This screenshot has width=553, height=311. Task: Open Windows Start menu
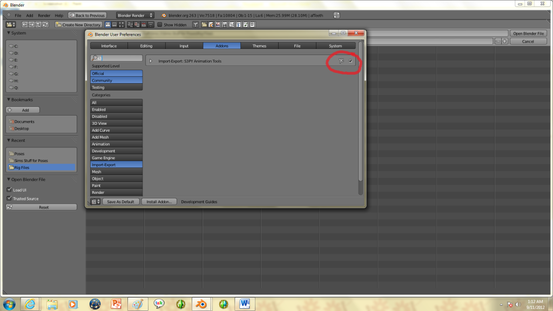pos(9,304)
